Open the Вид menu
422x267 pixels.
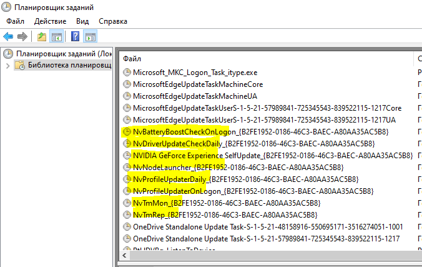82,21
